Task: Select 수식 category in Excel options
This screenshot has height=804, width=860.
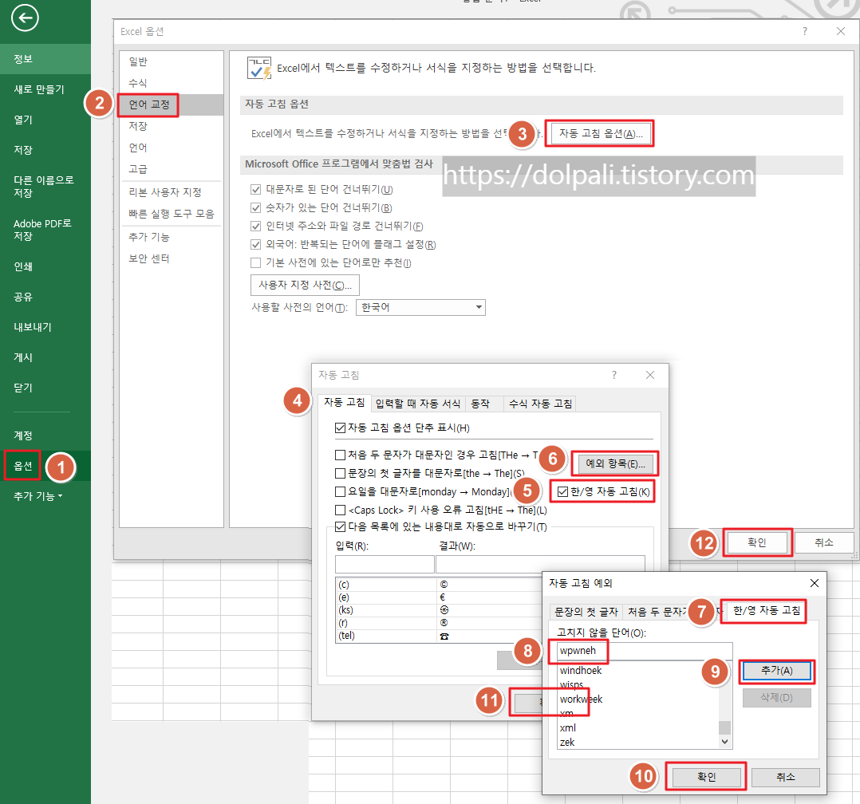Action: click(171, 83)
